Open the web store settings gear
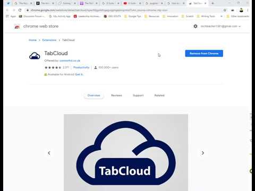Viewport: 255px width, 191px height. click(x=195, y=26)
